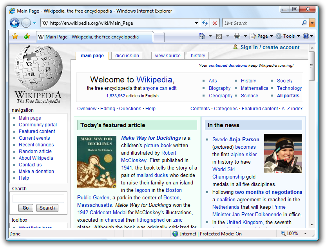The height and width of the screenshot is (248, 326).
Task: Open the Arts portal link
Action: click(x=213, y=80)
